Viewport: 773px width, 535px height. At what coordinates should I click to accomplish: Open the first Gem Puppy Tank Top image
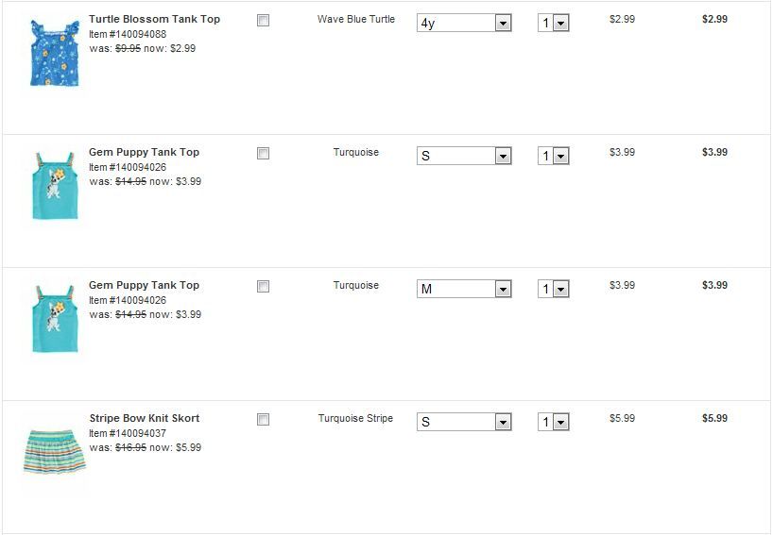[54, 186]
